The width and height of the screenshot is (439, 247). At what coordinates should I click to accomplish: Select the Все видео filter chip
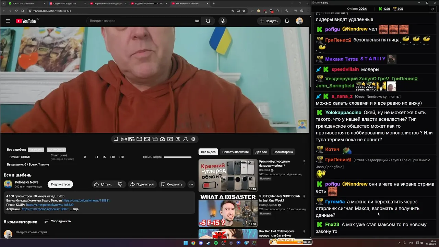tap(208, 152)
